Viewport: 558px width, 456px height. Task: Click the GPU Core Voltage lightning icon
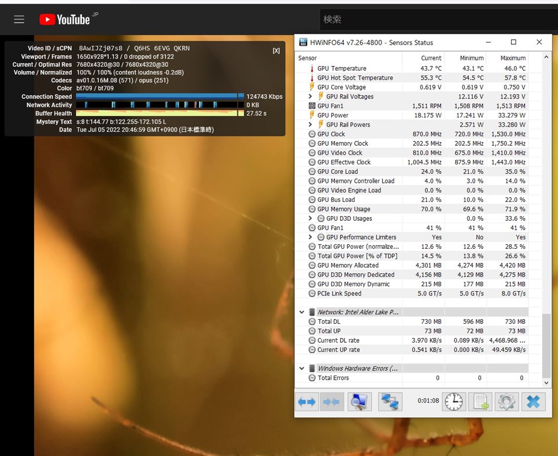(x=312, y=87)
